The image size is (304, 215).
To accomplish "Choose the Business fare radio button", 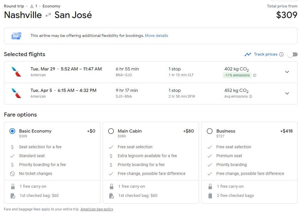I will [210, 131].
